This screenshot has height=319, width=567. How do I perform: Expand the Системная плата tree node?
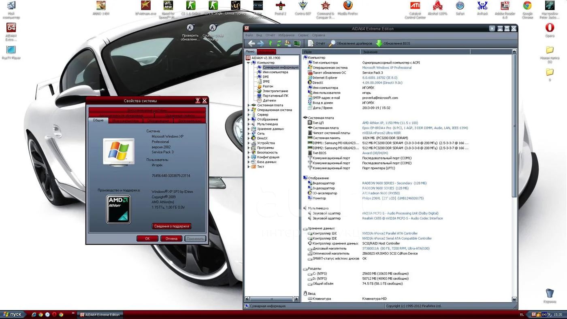click(x=249, y=105)
